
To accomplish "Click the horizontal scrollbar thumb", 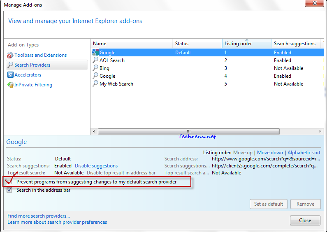I will pyautogui.click(x=189, y=131).
